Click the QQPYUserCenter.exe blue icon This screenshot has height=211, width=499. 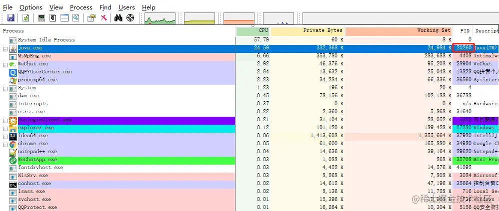tap(12, 72)
